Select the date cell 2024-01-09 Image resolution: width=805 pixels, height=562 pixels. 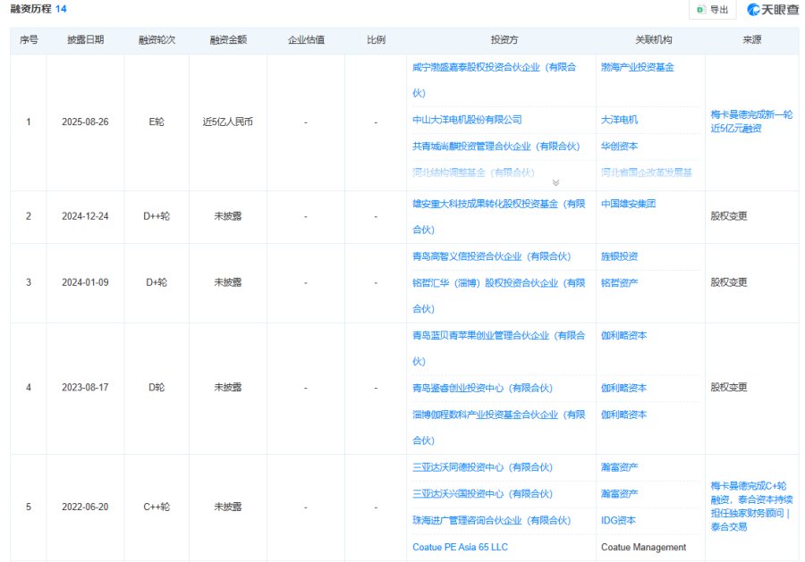(85, 282)
